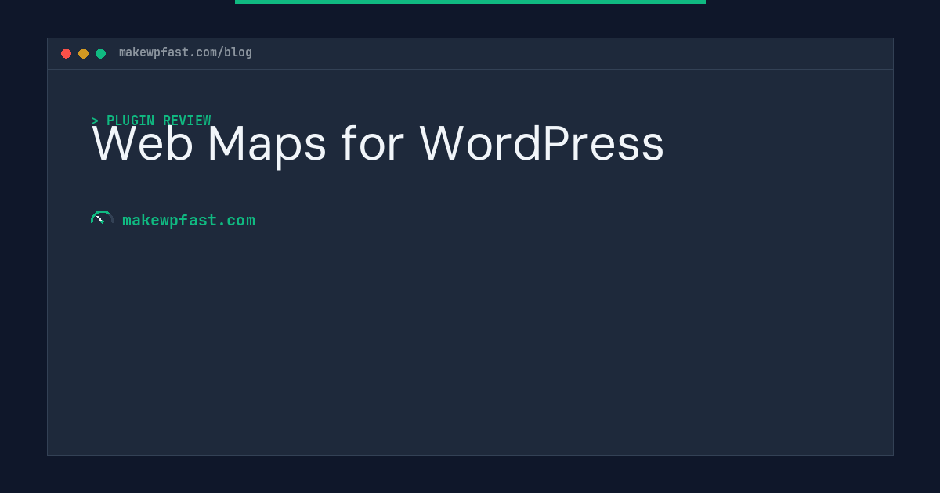Screen dimensions: 940x493
Task: Click the terminal prompt arrow before PLUGIN REVIEW
Action: 95,121
